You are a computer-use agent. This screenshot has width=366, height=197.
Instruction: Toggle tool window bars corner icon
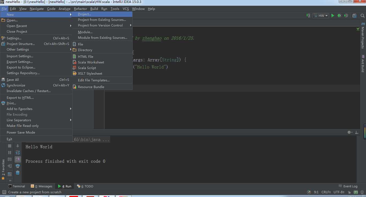pos(4,192)
